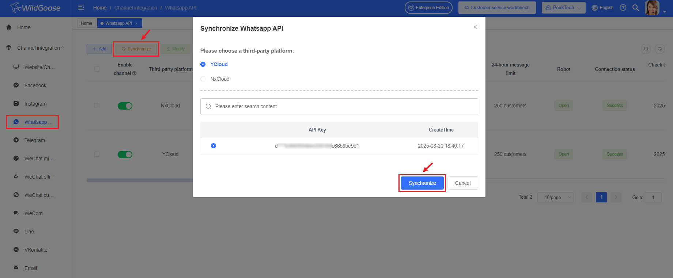673x278 pixels.
Task: Click the WeCom icon in the sidebar
Action: pos(16,213)
